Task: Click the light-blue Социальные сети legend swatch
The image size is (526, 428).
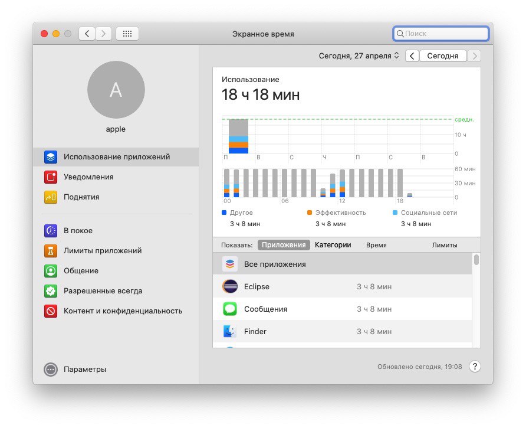Action: point(395,213)
